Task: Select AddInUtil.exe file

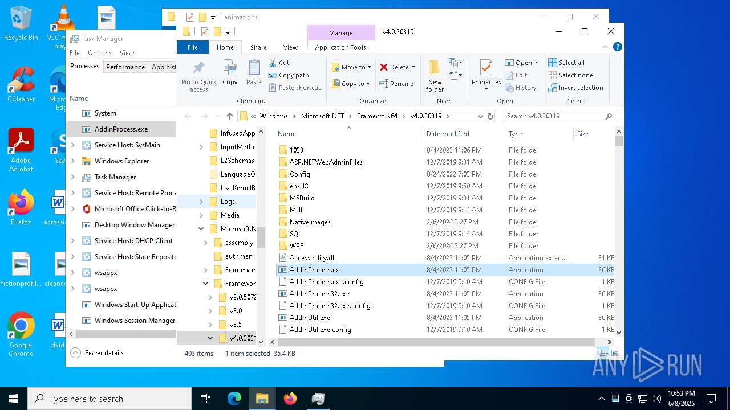Action: tap(310, 318)
